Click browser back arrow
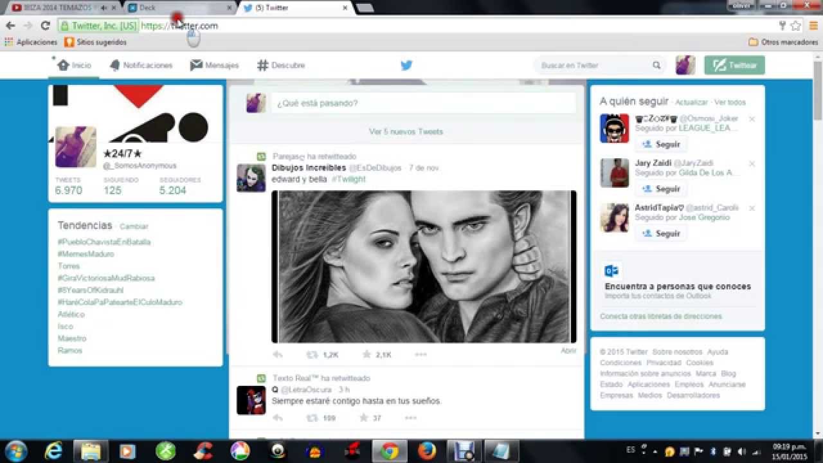This screenshot has height=463, width=823. pos(10,26)
